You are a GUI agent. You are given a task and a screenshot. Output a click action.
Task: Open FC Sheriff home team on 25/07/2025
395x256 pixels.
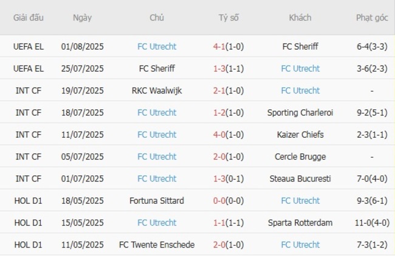157,69
